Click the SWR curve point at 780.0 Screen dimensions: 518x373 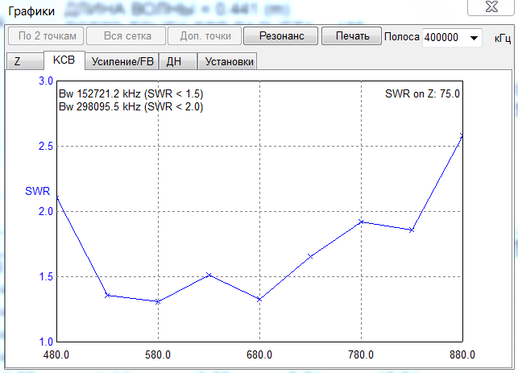tap(361, 222)
